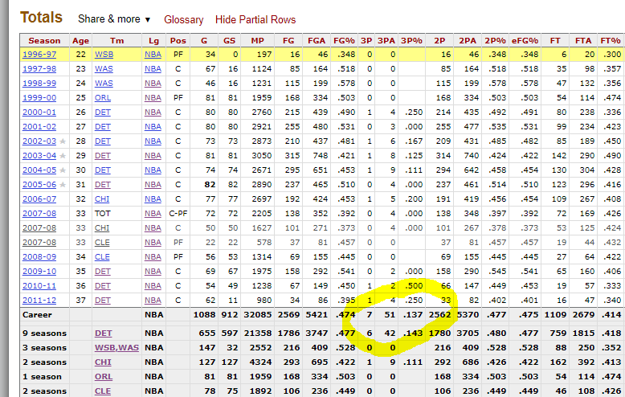Click the DET team link in 2009-10 row
Viewport: 625px width, 397px height.
103,272
